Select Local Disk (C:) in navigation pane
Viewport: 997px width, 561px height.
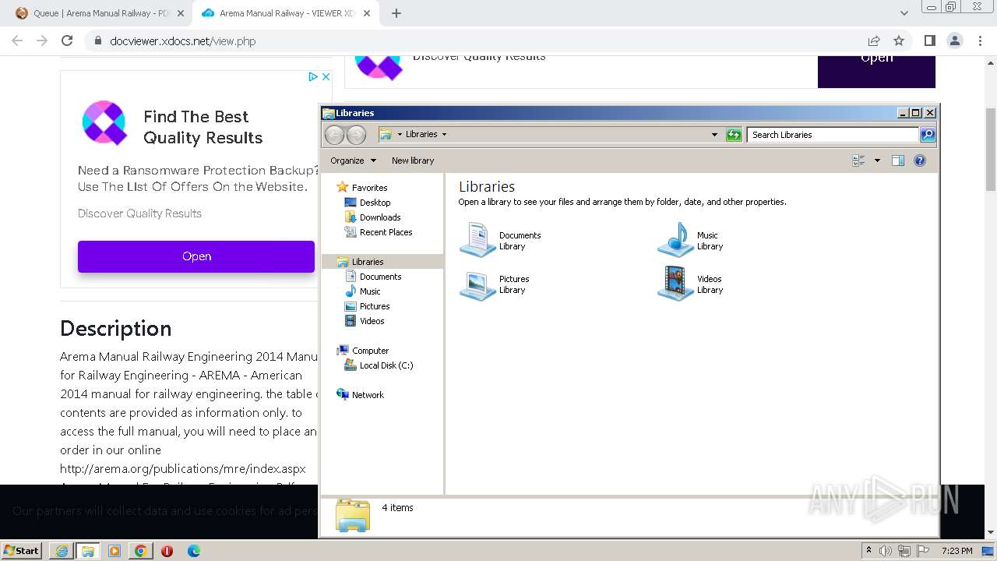tap(386, 365)
